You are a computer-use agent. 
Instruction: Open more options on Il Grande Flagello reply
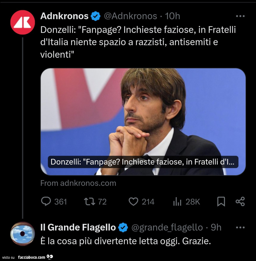pos(241,227)
